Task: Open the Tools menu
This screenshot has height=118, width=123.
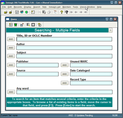Action: coord(75,7)
